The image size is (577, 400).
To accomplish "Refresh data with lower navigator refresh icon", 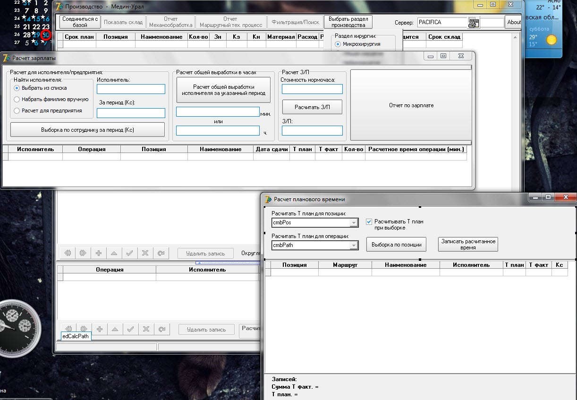I will click(161, 329).
